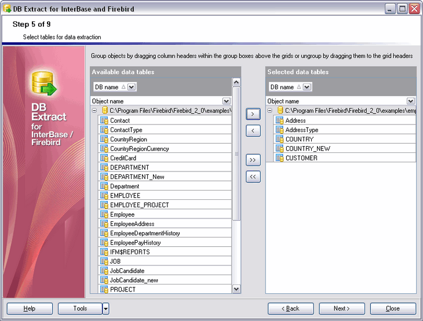Image resolution: width=423 pixels, height=321 pixels.
Task: Click the IFM$REPORTS table icon
Action: coord(104,251)
